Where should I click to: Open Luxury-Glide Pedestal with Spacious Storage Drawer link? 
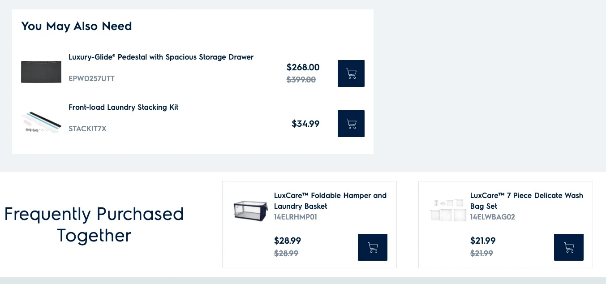click(x=161, y=57)
